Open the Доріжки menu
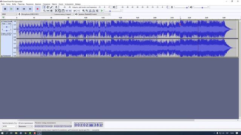241x135 pixels. [38, 4]
